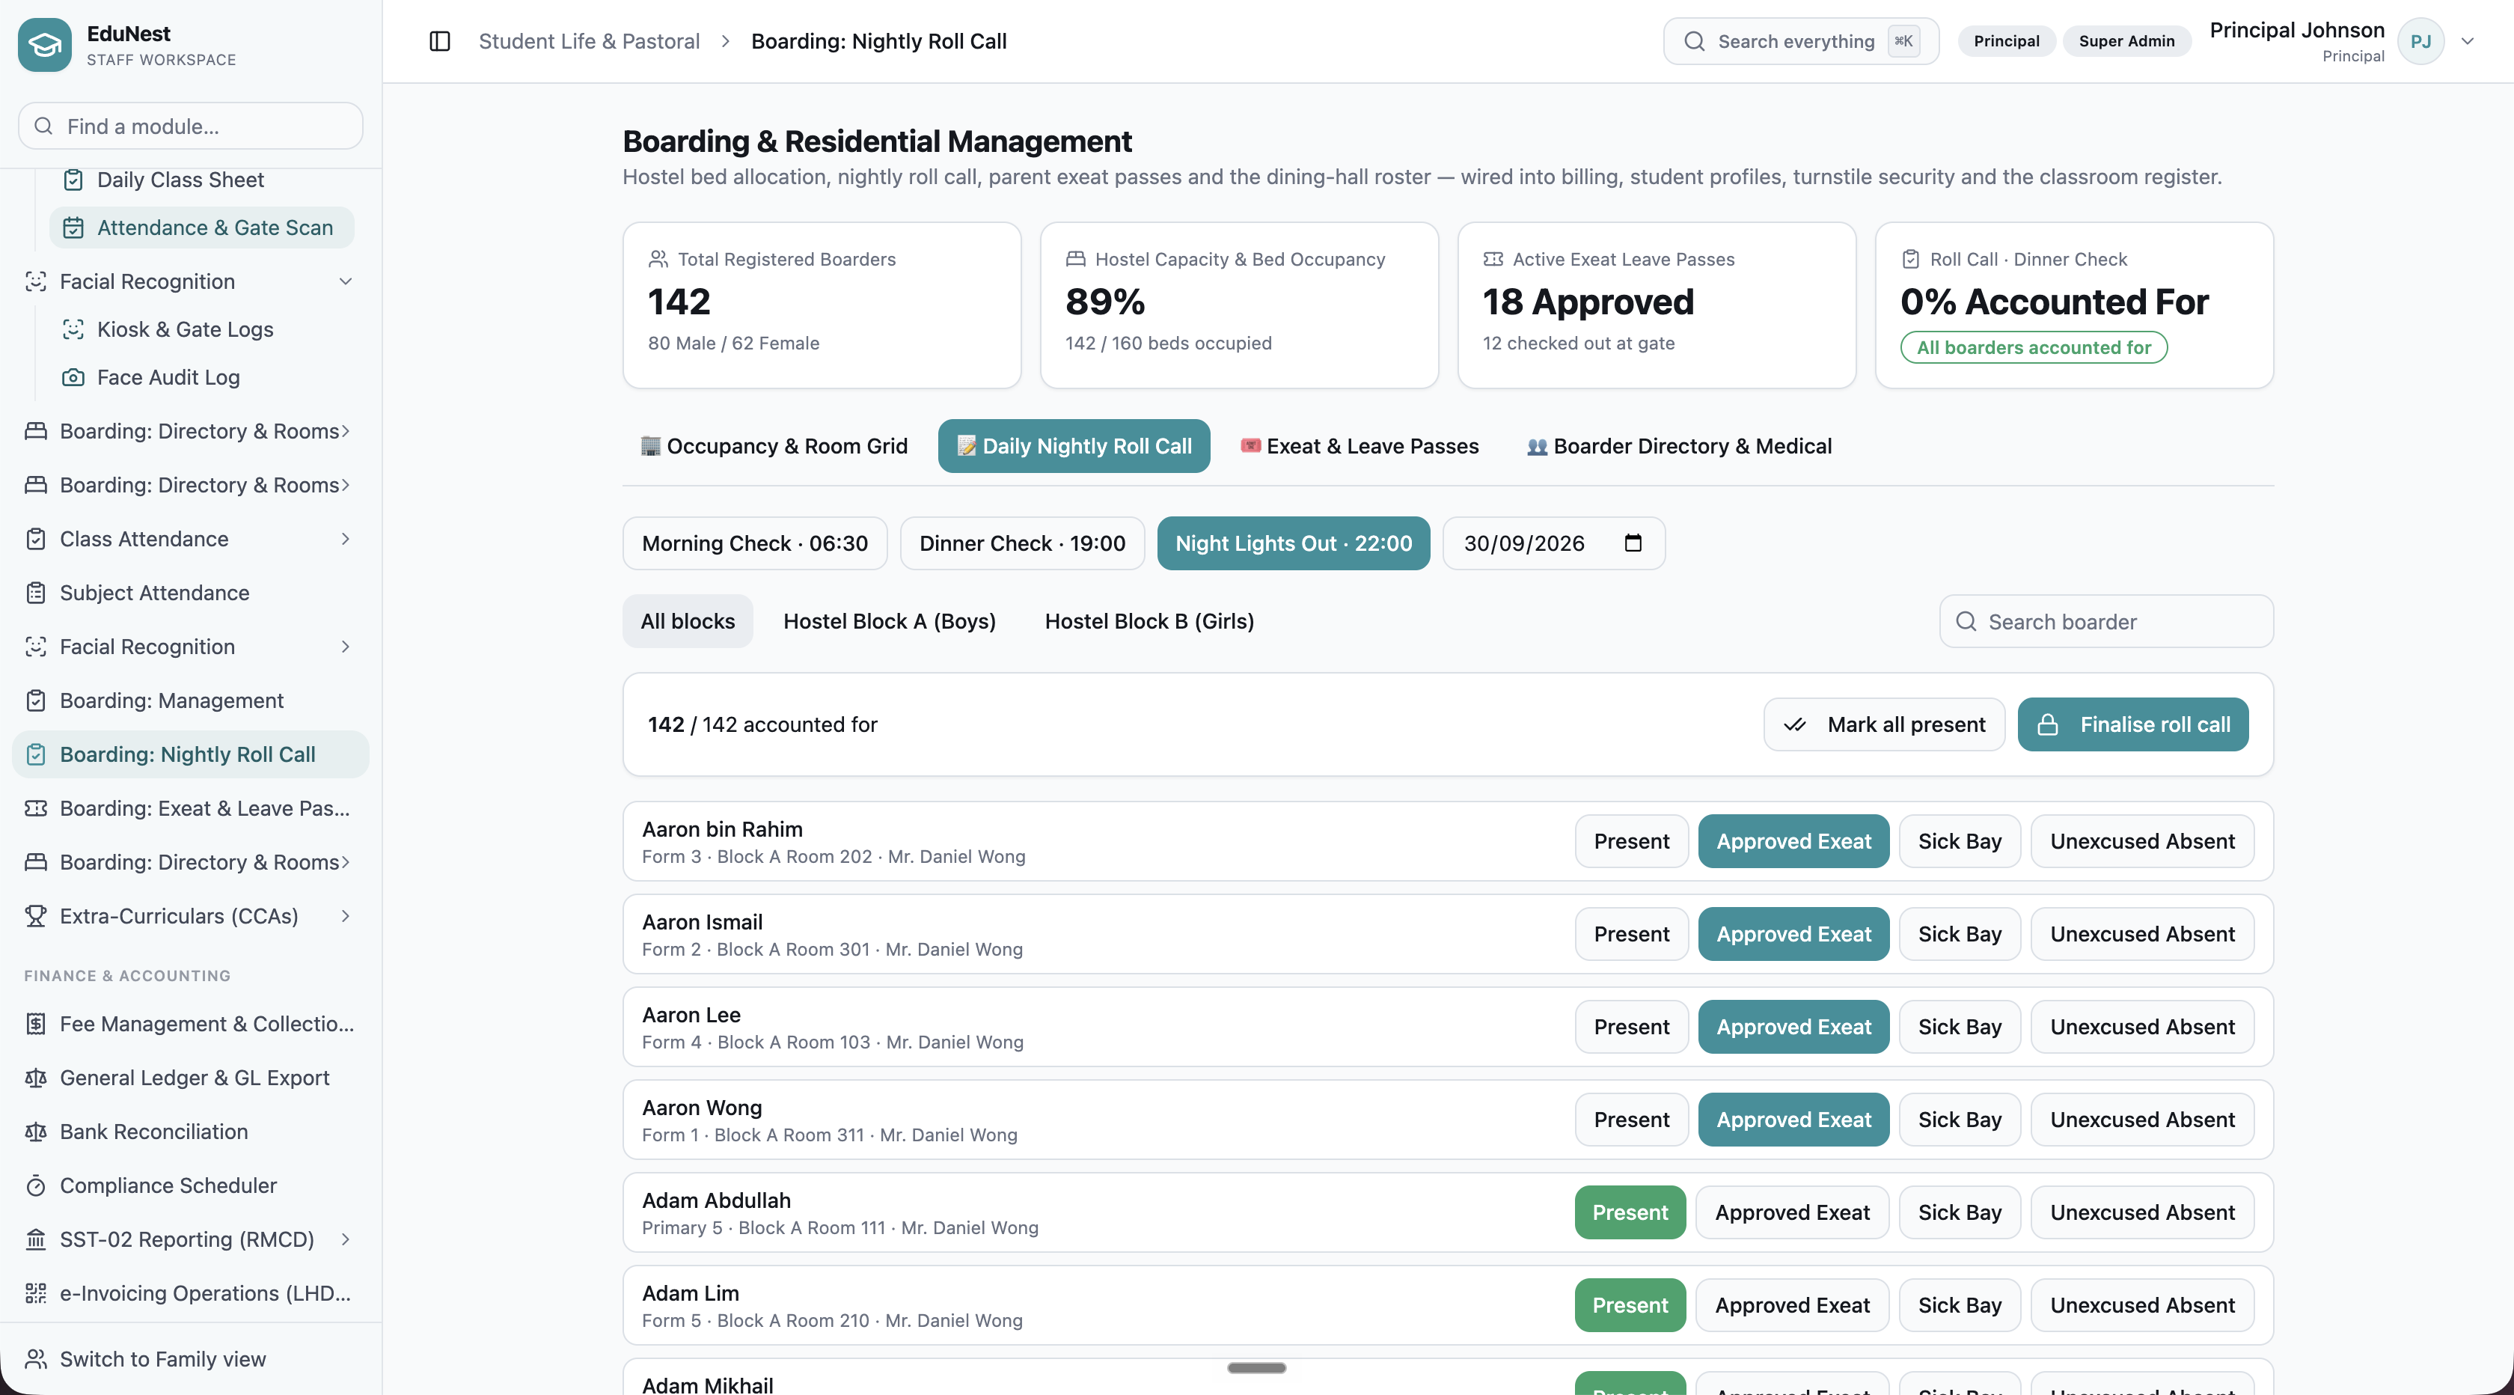This screenshot has height=1395, width=2514.
Task: Click PJ profile avatar
Action: click(2420, 41)
